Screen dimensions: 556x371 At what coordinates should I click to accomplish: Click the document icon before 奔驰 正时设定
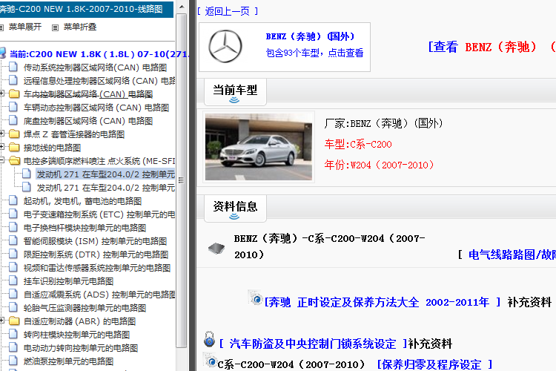click(255, 298)
